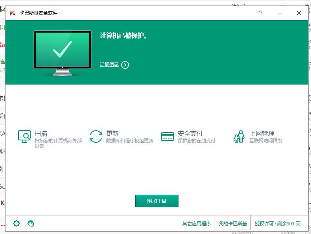Click the 安全支付 credit card icon
Screen dimensions: 311x234
click(x=167, y=136)
